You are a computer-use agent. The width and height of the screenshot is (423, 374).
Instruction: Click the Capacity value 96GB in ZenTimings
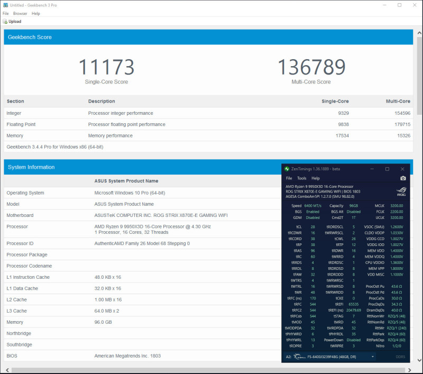point(353,206)
